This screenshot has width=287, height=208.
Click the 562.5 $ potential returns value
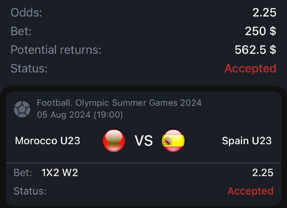255,50
